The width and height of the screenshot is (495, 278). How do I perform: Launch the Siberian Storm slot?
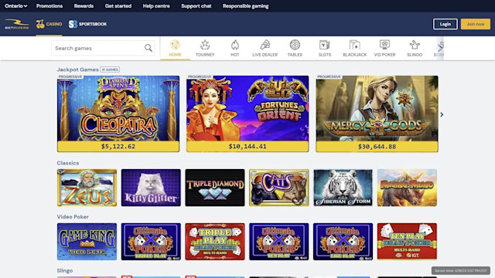[x=343, y=188]
